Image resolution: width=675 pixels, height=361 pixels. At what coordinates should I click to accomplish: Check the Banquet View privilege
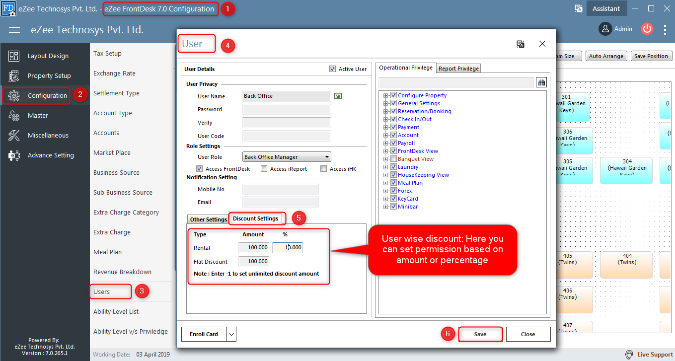pyautogui.click(x=393, y=159)
